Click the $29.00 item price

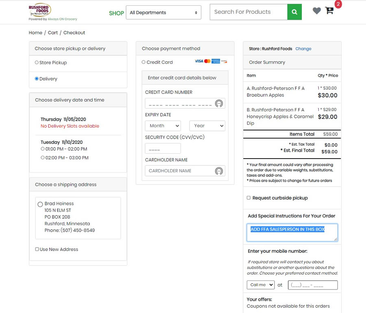tap(327, 117)
